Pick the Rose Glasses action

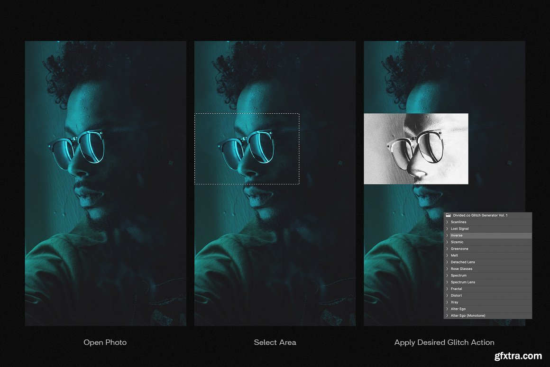pos(461,269)
